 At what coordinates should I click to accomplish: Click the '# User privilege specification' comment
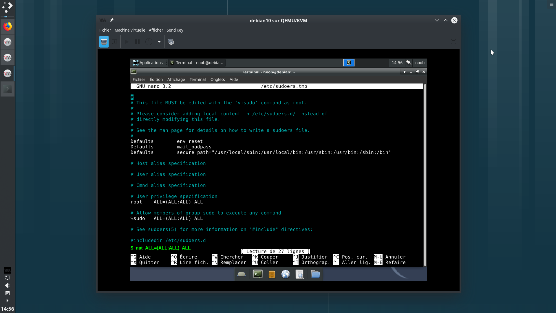click(174, 196)
